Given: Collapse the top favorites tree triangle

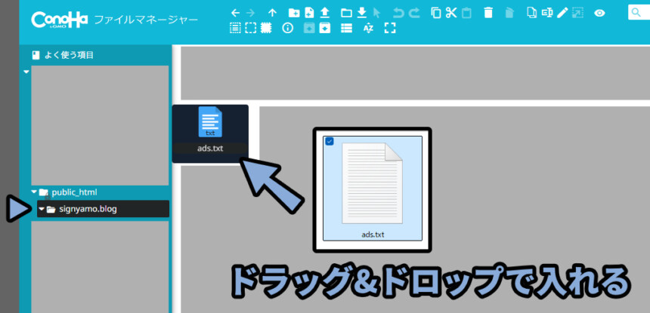Looking at the screenshot, I should coord(26,72).
